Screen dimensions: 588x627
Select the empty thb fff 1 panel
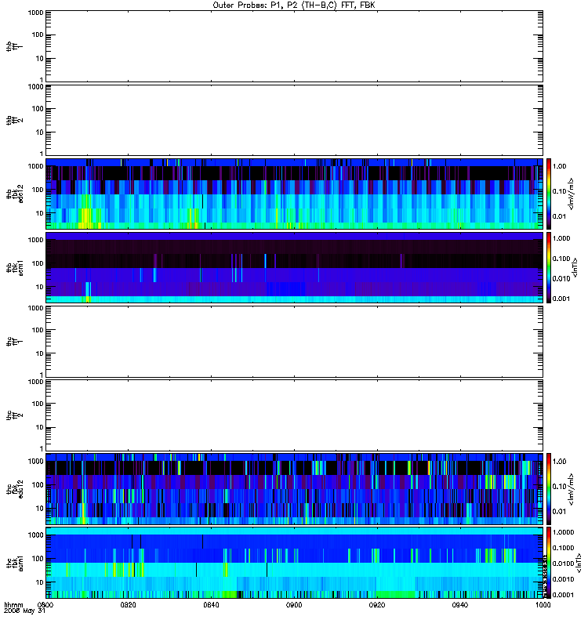pyautogui.click(x=294, y=46)
